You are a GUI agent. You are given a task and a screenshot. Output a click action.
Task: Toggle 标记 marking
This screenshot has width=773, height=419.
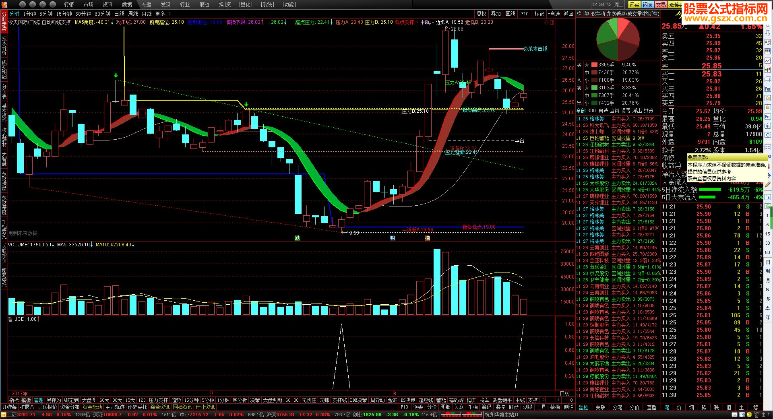[x=539, y=14]
